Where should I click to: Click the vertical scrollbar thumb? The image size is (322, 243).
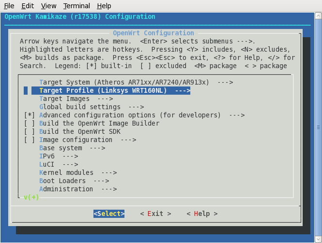[318, 128]
